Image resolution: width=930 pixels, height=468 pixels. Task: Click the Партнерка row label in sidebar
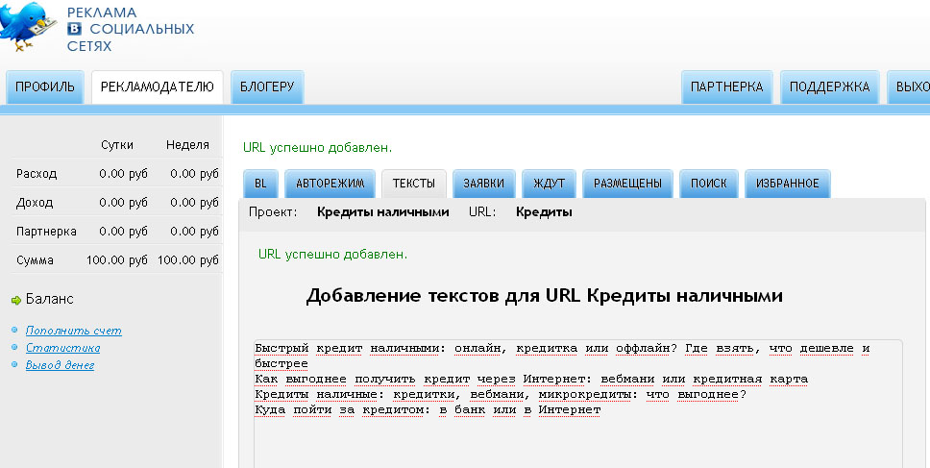click(x=46, y=232)
